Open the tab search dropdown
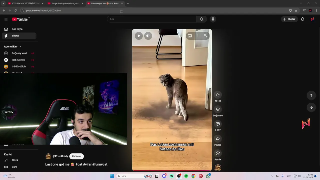This screenshot has height=180, width=320. pos(3,3)
